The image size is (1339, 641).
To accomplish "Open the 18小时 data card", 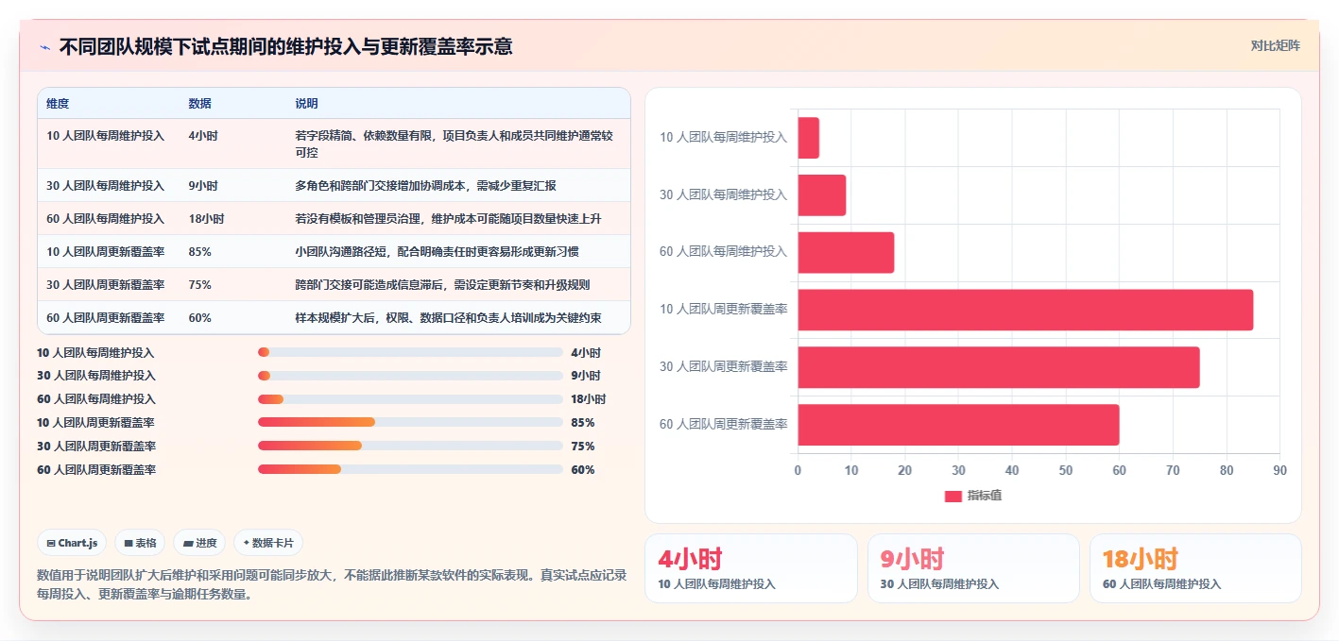I will point(1195,568).
